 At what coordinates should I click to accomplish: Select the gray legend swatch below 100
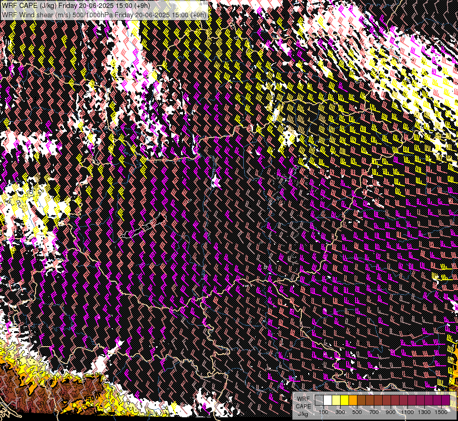pos(319,400)
